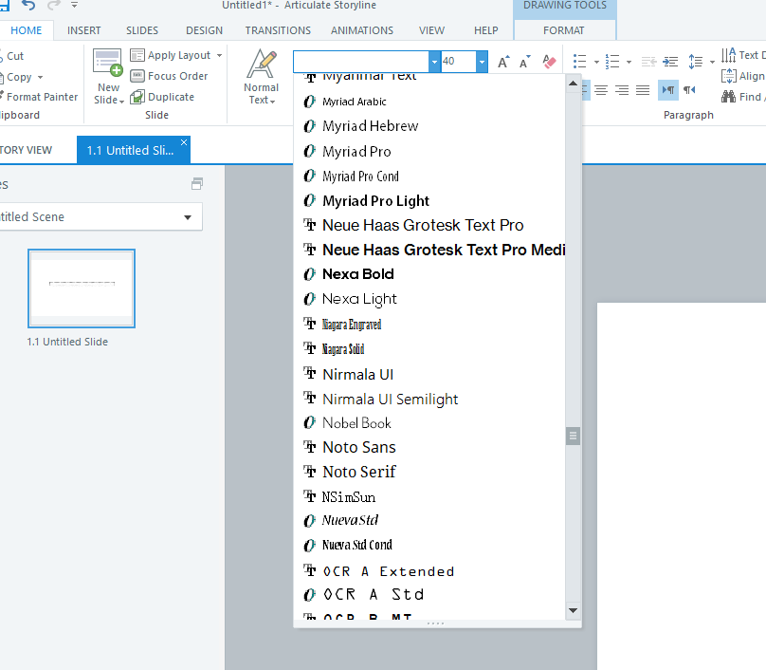This screenshot has height=670, width=766.
Task: Click the Normal Text style icon
Action: [x=262, y=64]
